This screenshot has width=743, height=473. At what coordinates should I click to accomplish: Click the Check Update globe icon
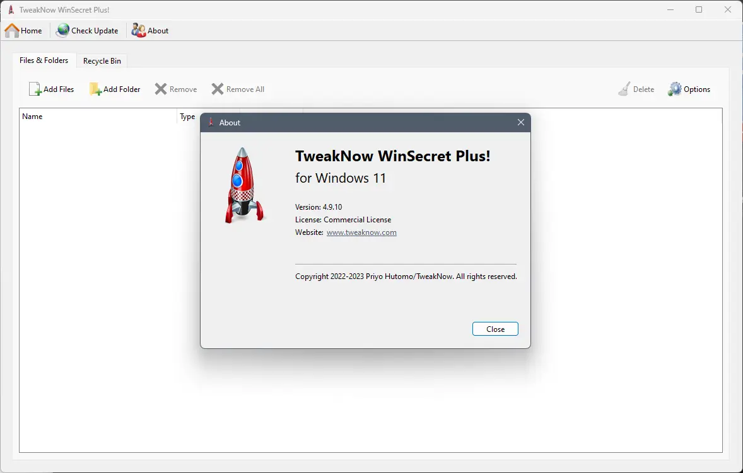62,31
